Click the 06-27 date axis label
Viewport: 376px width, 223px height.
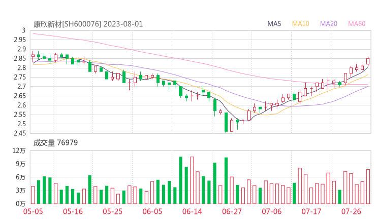[x=232, y=211]
